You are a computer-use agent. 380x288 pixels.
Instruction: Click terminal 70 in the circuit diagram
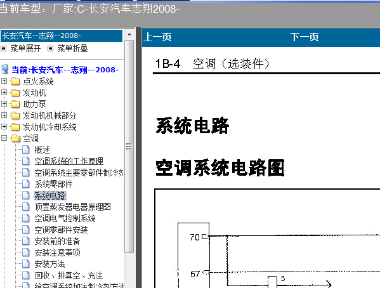click(195, 237)
